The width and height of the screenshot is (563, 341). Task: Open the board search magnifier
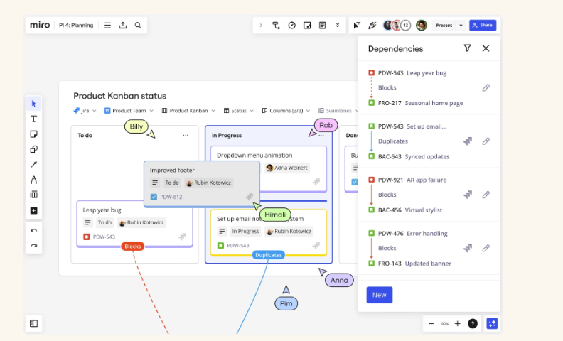tap(138, 26)
